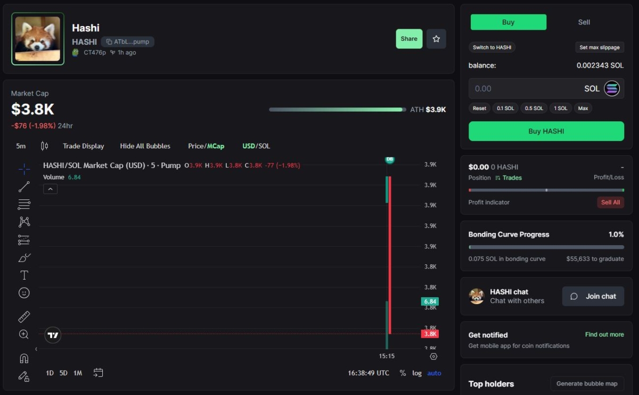Collapse the volume indicator legend chevron
The width and height of the screenshot is (639, 395).
click(50, 189)
